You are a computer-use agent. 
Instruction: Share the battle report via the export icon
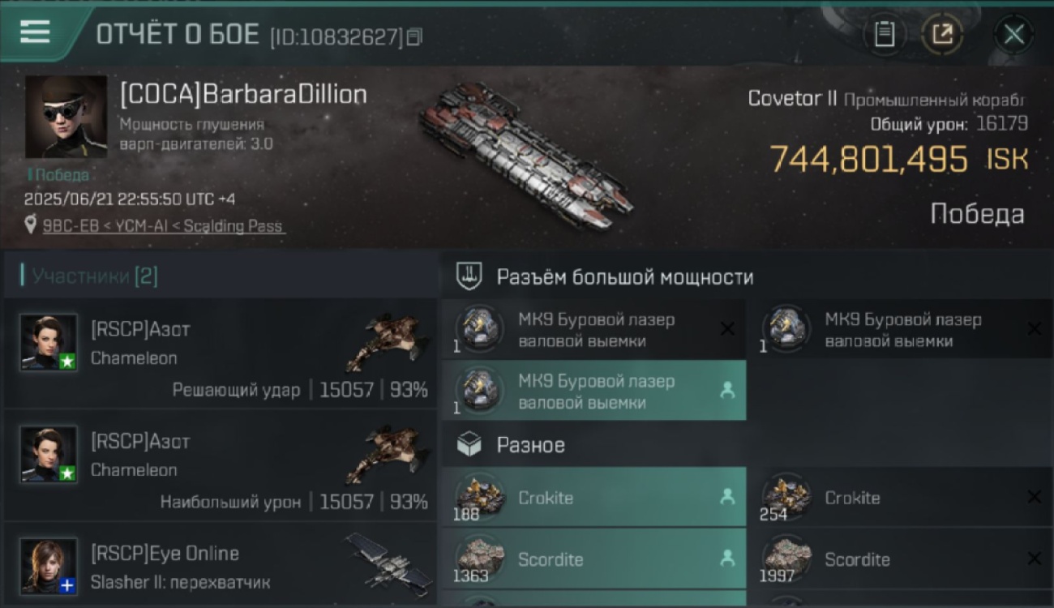point(941,35)
